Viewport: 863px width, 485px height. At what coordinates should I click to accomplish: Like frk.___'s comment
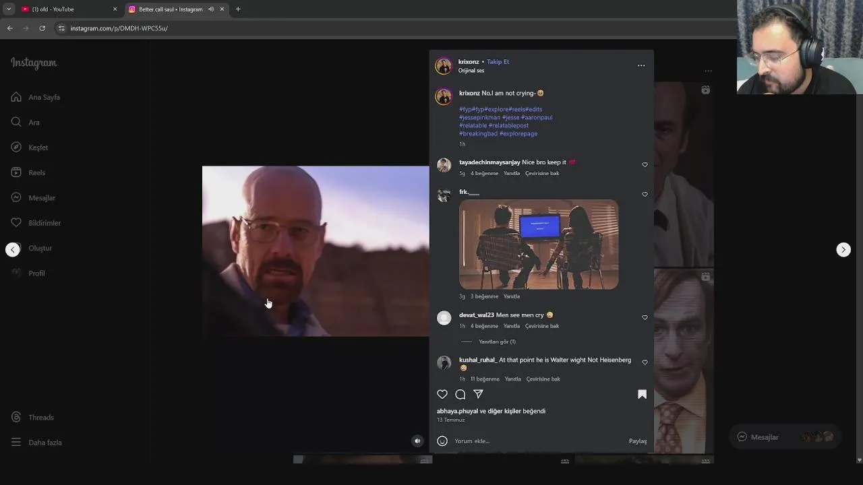point(645,194)
